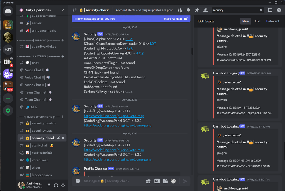Viewport: 285px width, 191px height.
Task: Switch search results to the Old tab
Action: point(258,21)
